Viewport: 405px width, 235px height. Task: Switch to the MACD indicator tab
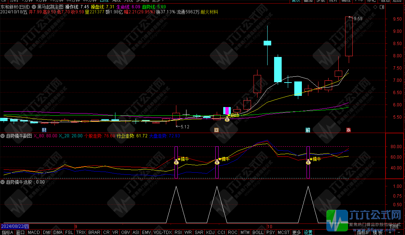tap(34, 232)
